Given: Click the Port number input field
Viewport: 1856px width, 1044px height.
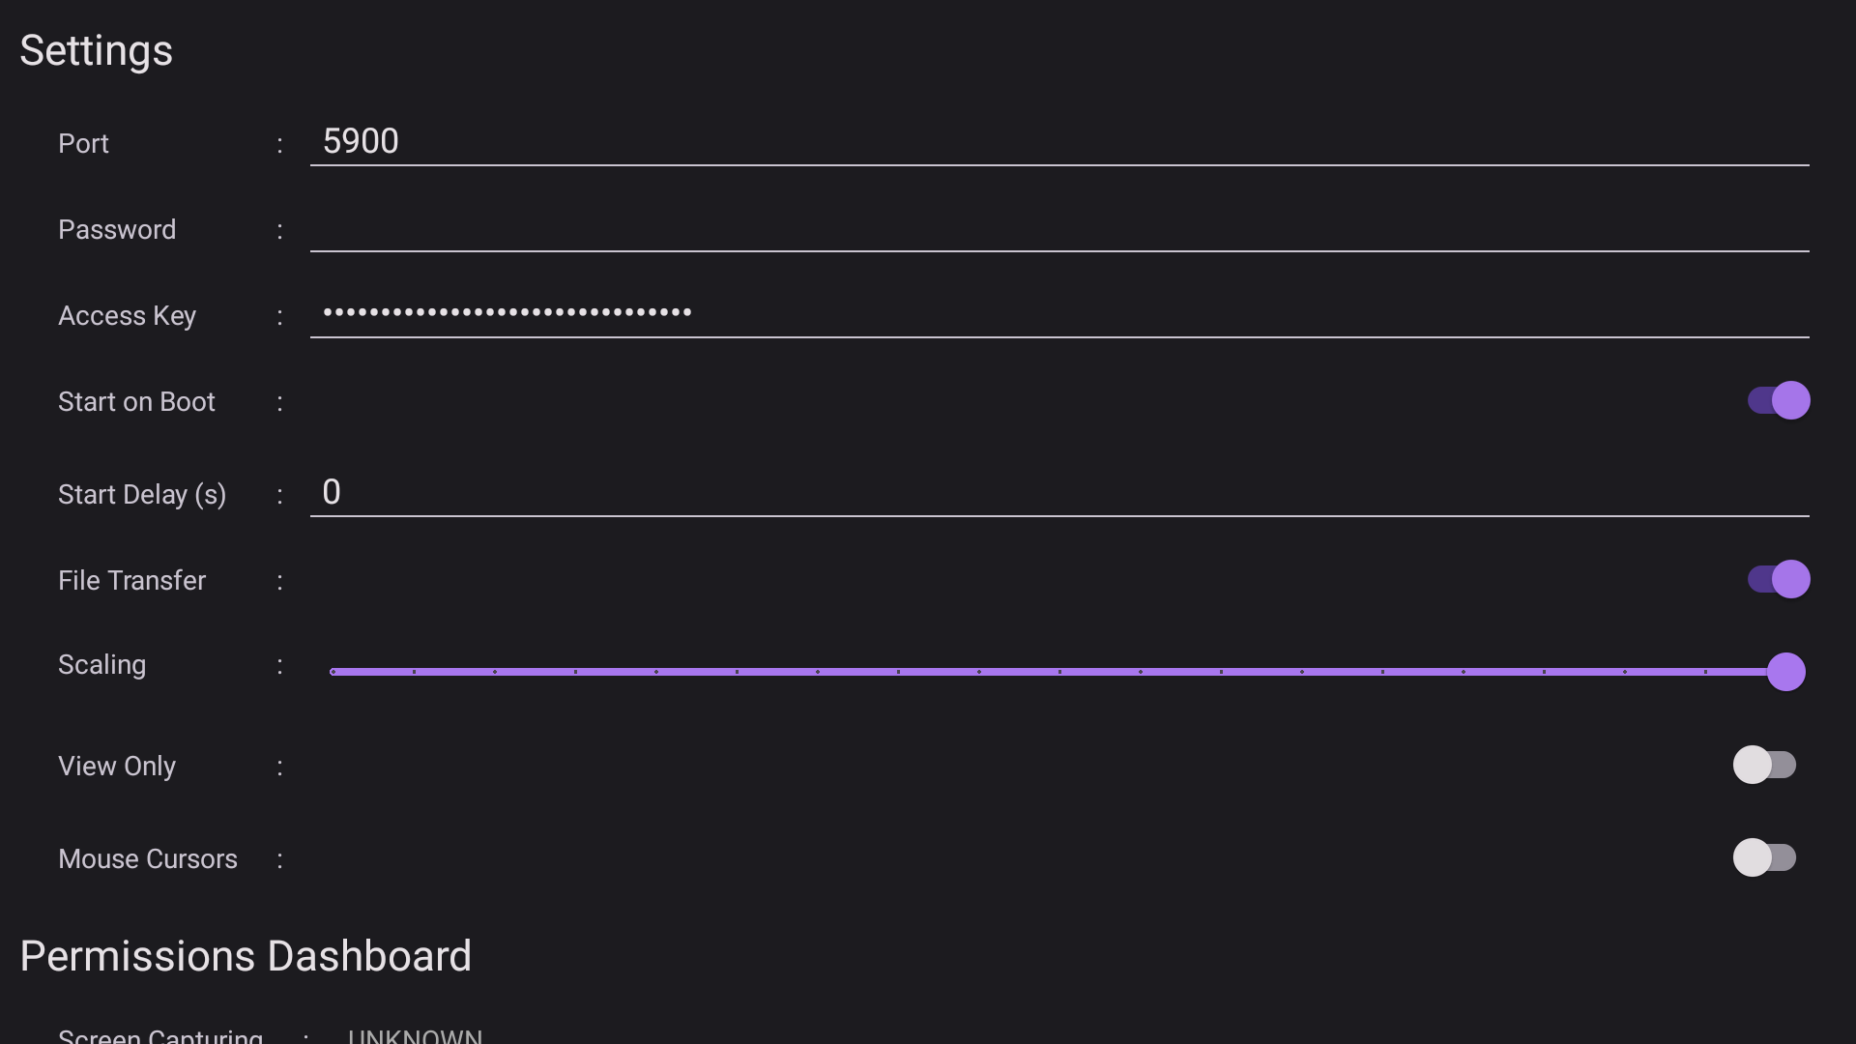Looking at the screenshot, I should coord(1058,142).
